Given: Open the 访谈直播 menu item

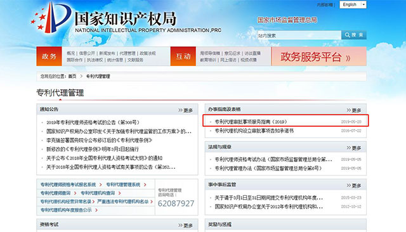Looking at the screenshot, I should coord(252,53).
